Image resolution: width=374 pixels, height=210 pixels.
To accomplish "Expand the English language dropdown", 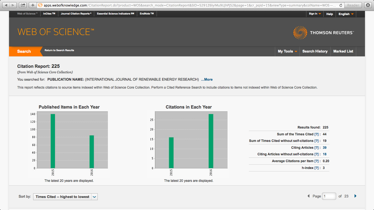I will point(346,14).
